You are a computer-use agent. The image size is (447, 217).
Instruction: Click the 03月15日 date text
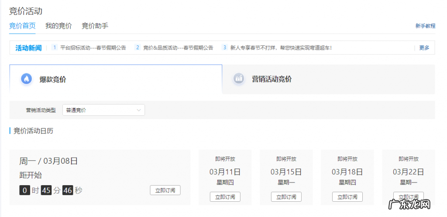286,172
